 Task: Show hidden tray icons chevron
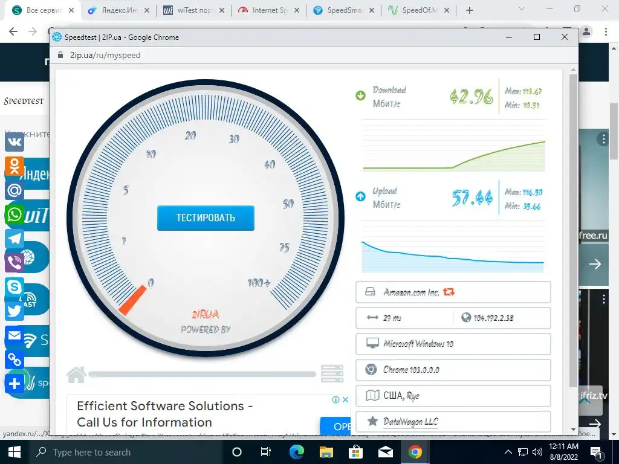pyautogui.click(x=508, y=452)
